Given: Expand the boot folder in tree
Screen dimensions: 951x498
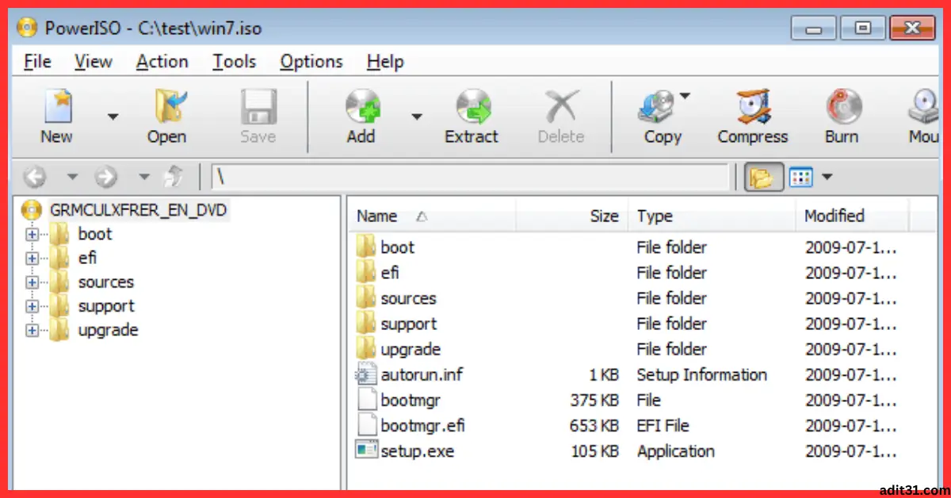Looking at the screenshot, I should (x=32, y=235).
